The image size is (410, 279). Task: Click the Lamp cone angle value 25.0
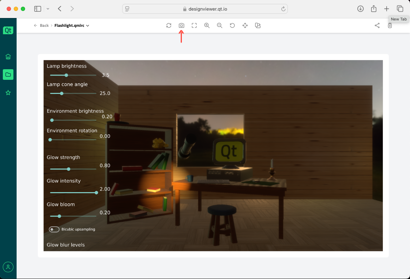[x=105, y=93]
